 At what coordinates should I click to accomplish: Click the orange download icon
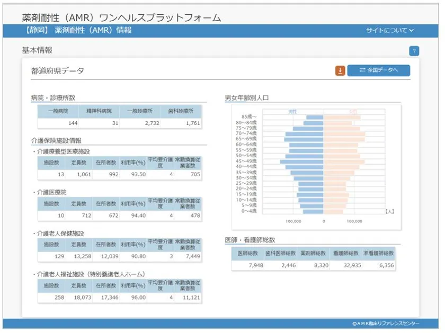(340, 70)
